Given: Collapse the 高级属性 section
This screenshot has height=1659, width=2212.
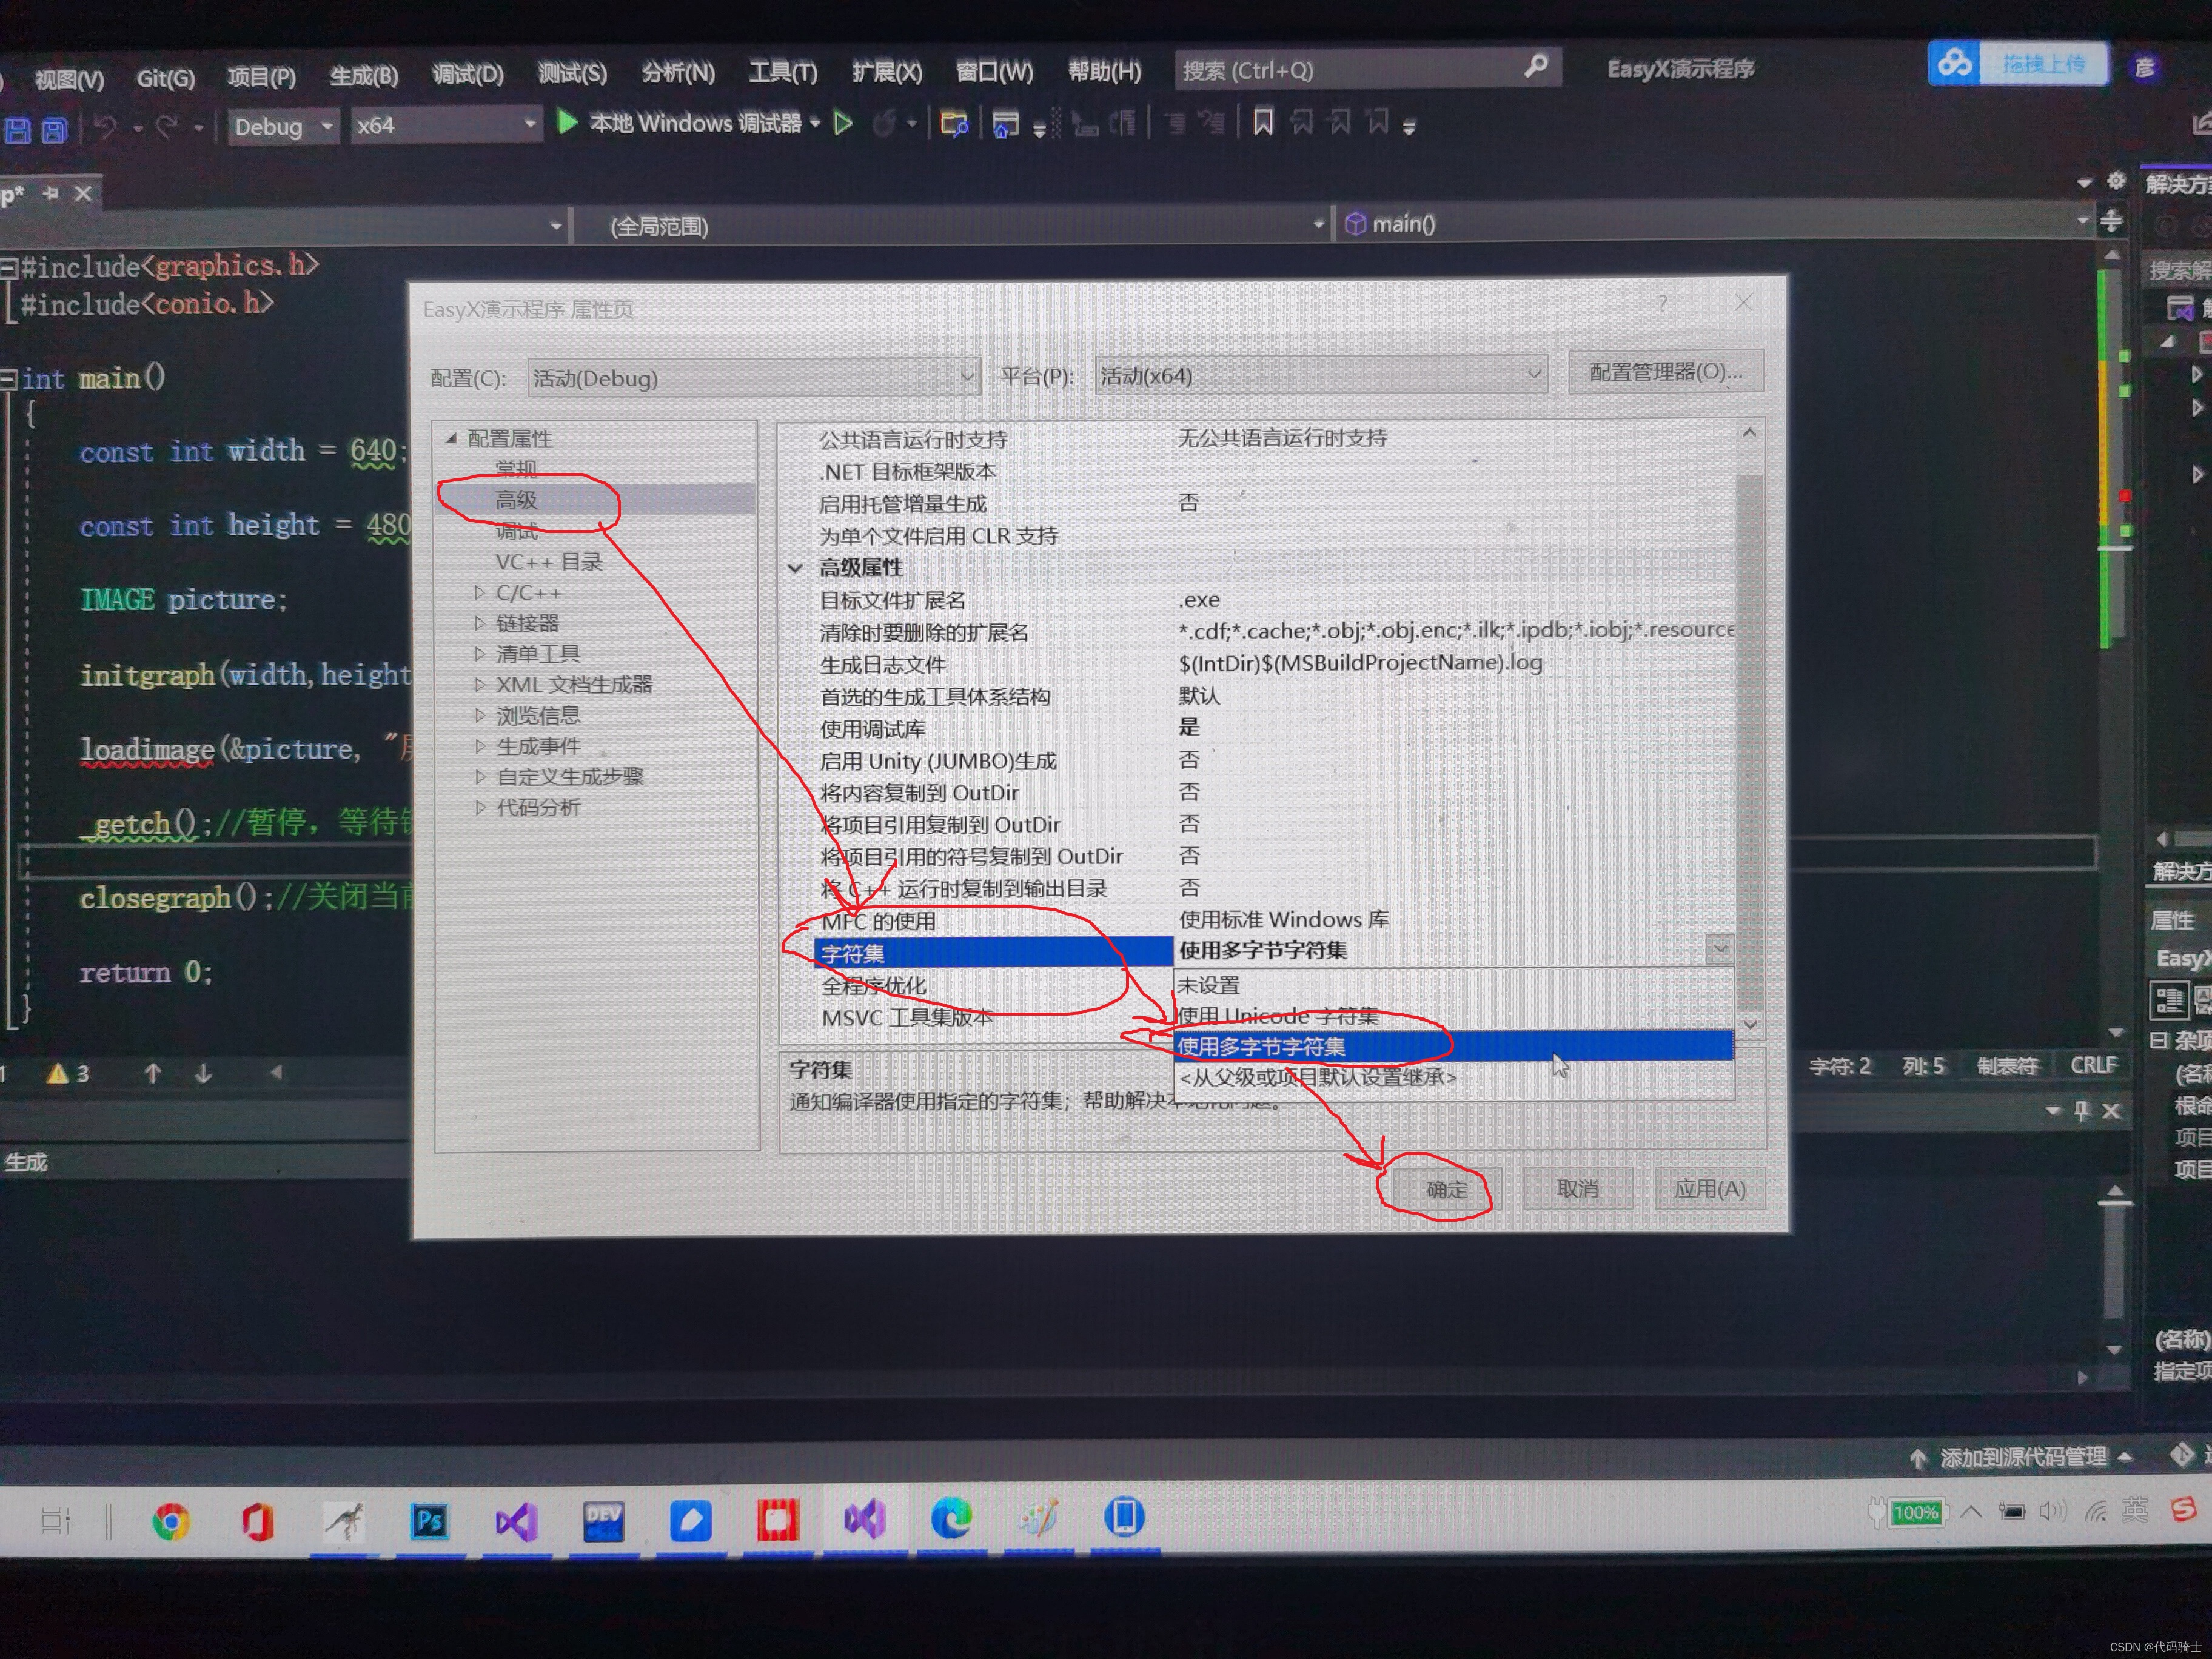Looking at the screenshot, I should pyautogui.click(x=795, y=568).
